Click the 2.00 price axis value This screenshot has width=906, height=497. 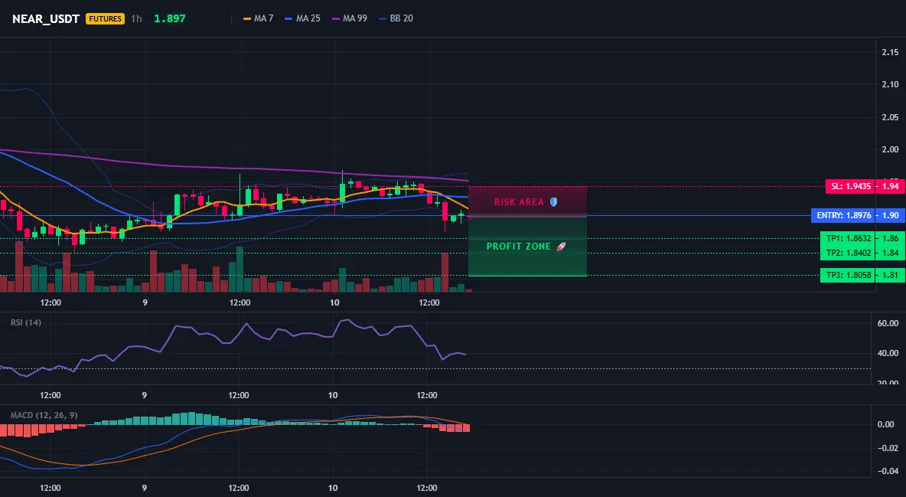click(890, 149)
